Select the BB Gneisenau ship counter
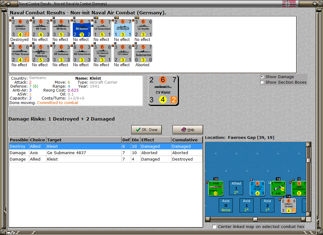The height and width of the screenshot is (235, 323). [61, 53]
